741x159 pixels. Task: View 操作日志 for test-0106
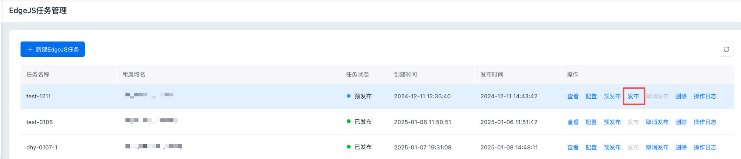(x=705, y=122)
